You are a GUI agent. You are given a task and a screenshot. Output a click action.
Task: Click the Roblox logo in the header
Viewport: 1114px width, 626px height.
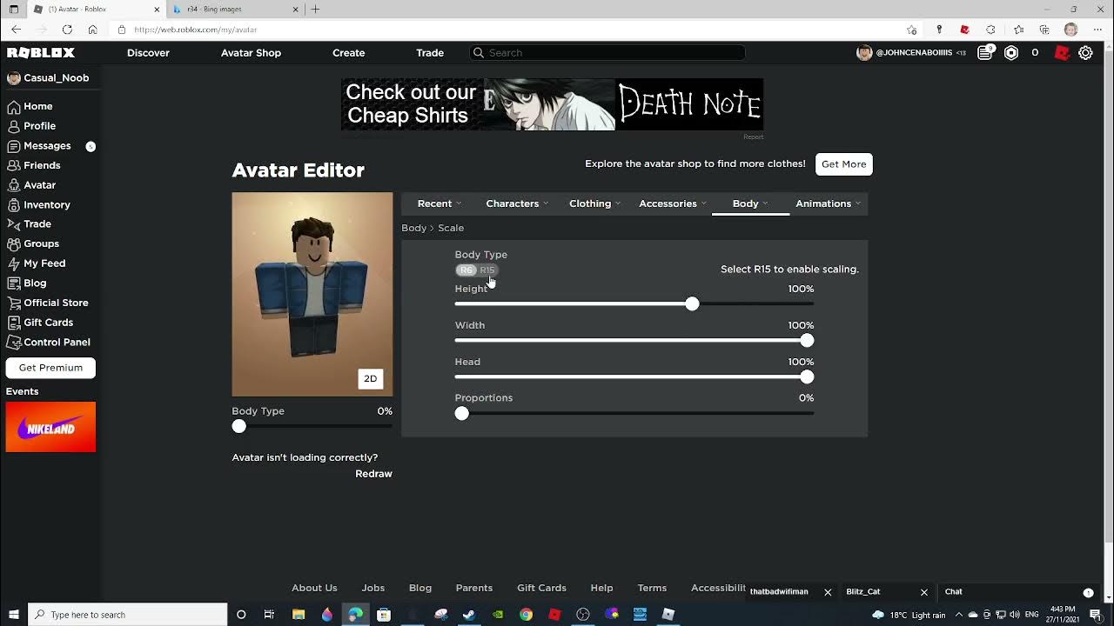(41, 53)
